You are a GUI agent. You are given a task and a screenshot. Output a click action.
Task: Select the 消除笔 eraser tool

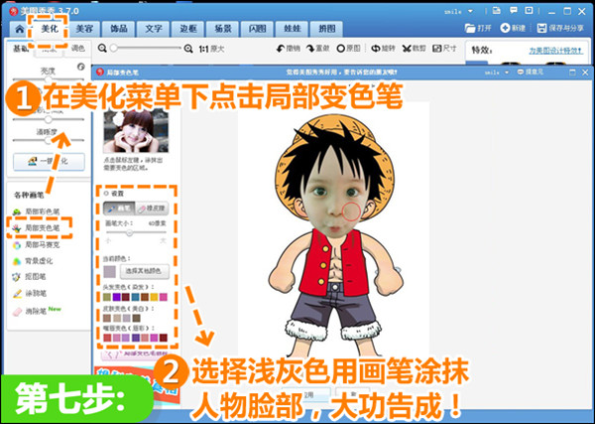[x=31, y=311]
